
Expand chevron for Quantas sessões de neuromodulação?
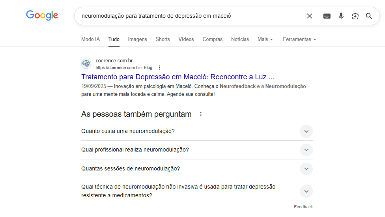306,168
